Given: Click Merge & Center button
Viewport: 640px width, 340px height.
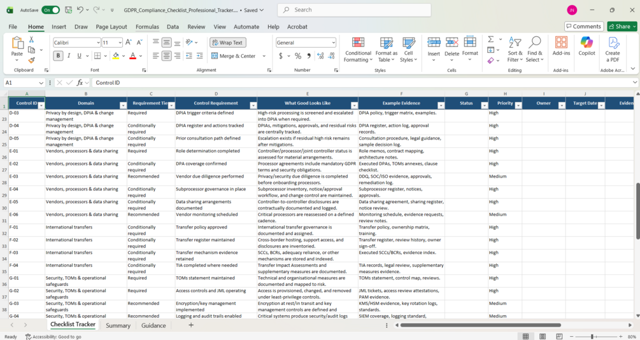Looking at the screenshot, I should (x=234, y=56).
